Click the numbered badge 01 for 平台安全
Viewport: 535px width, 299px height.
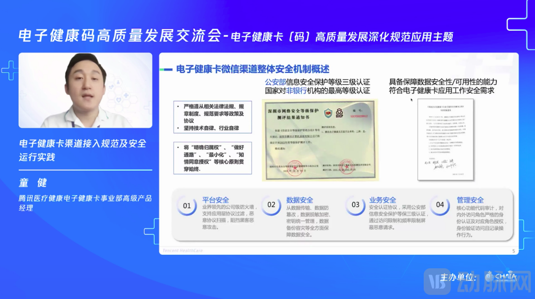coord(186,206)
